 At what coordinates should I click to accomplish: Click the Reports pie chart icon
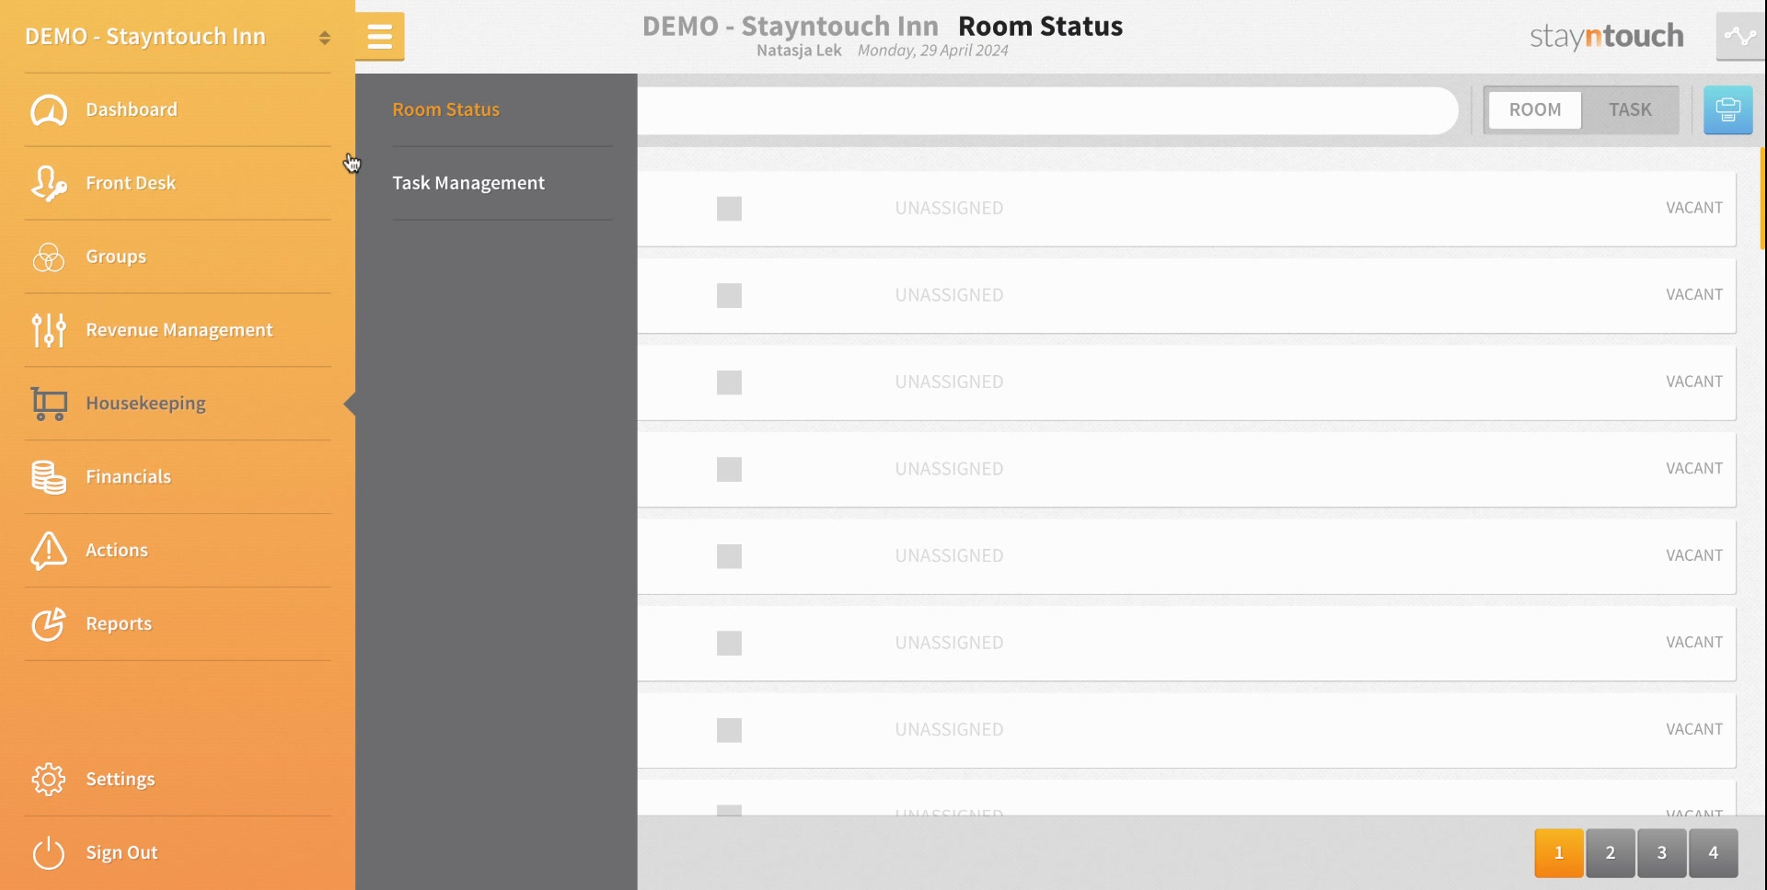pos(48,623)
